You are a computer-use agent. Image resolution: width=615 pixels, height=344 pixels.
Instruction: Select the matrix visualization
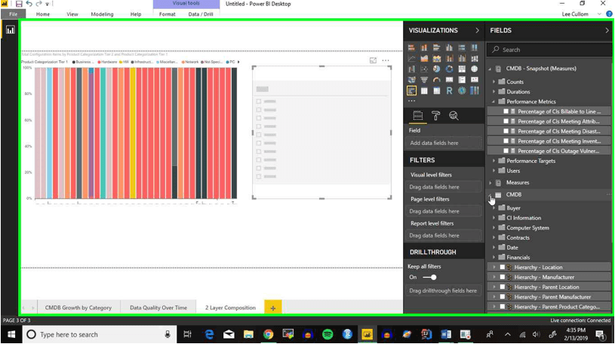pyautogui.click(x=437, y=91)
